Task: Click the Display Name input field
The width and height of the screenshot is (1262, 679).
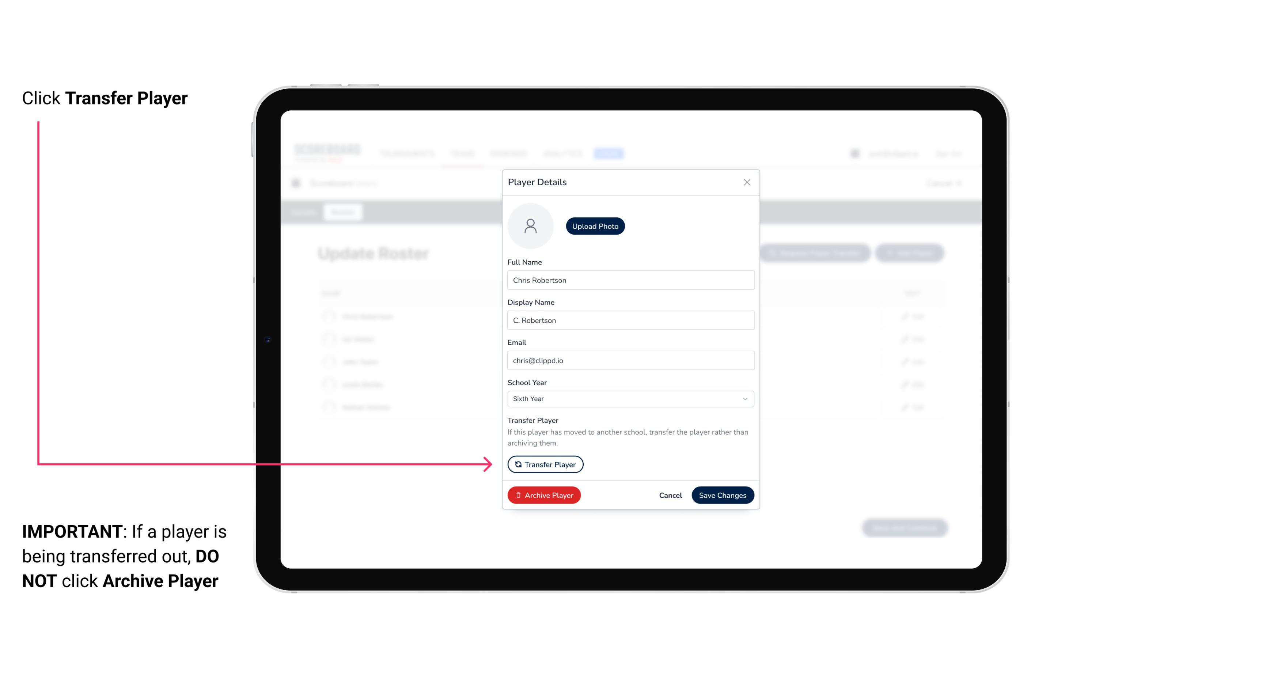Action: pos(630,320)
